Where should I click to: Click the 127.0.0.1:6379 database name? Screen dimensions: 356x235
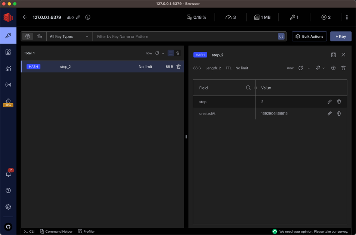coord(47,17)
